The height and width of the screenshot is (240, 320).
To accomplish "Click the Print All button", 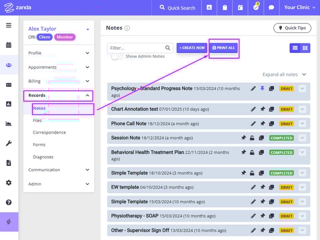I will tap(224, 48).
